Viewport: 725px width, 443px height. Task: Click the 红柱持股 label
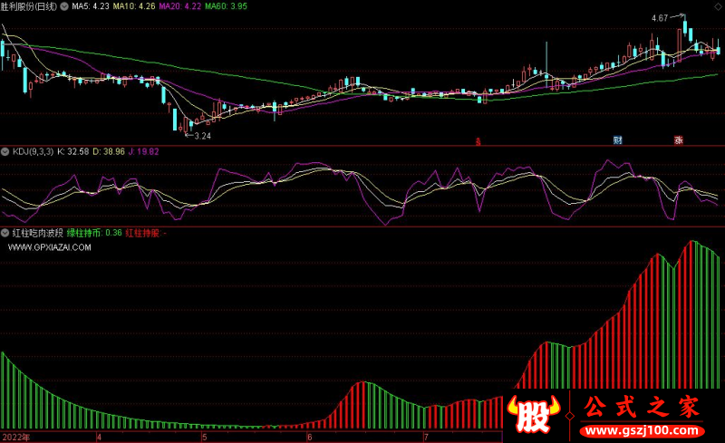(142, 233)
